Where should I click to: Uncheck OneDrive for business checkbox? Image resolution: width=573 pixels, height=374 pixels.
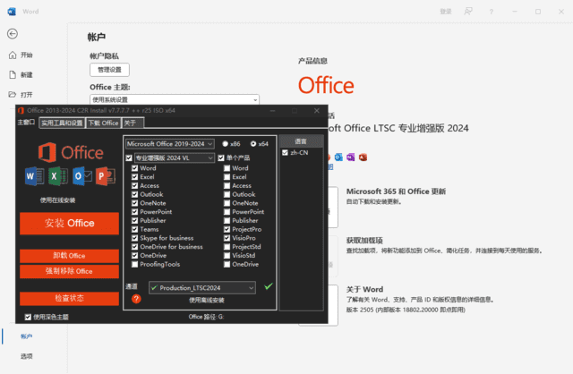click(x=134, y=247)
